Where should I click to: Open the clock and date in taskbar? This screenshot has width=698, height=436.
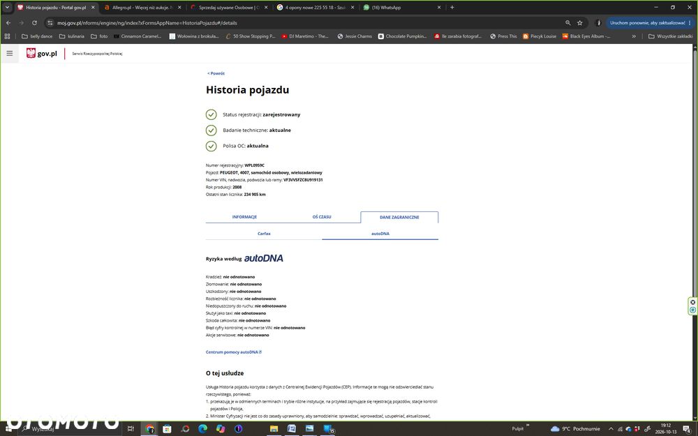(x=665, y=429)
